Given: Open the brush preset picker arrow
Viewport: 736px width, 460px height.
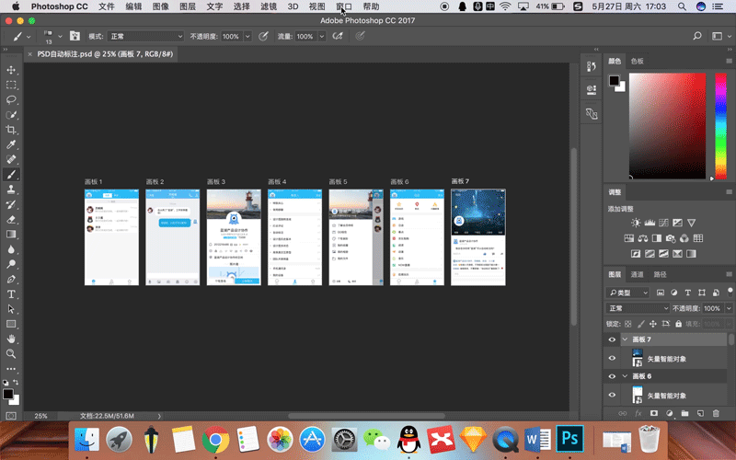Looking at the screenshot, I should (60, 36).
